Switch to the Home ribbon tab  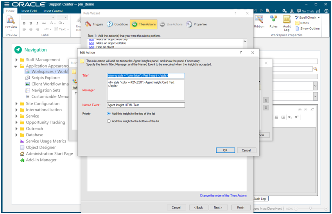click(x=11, y=11)
